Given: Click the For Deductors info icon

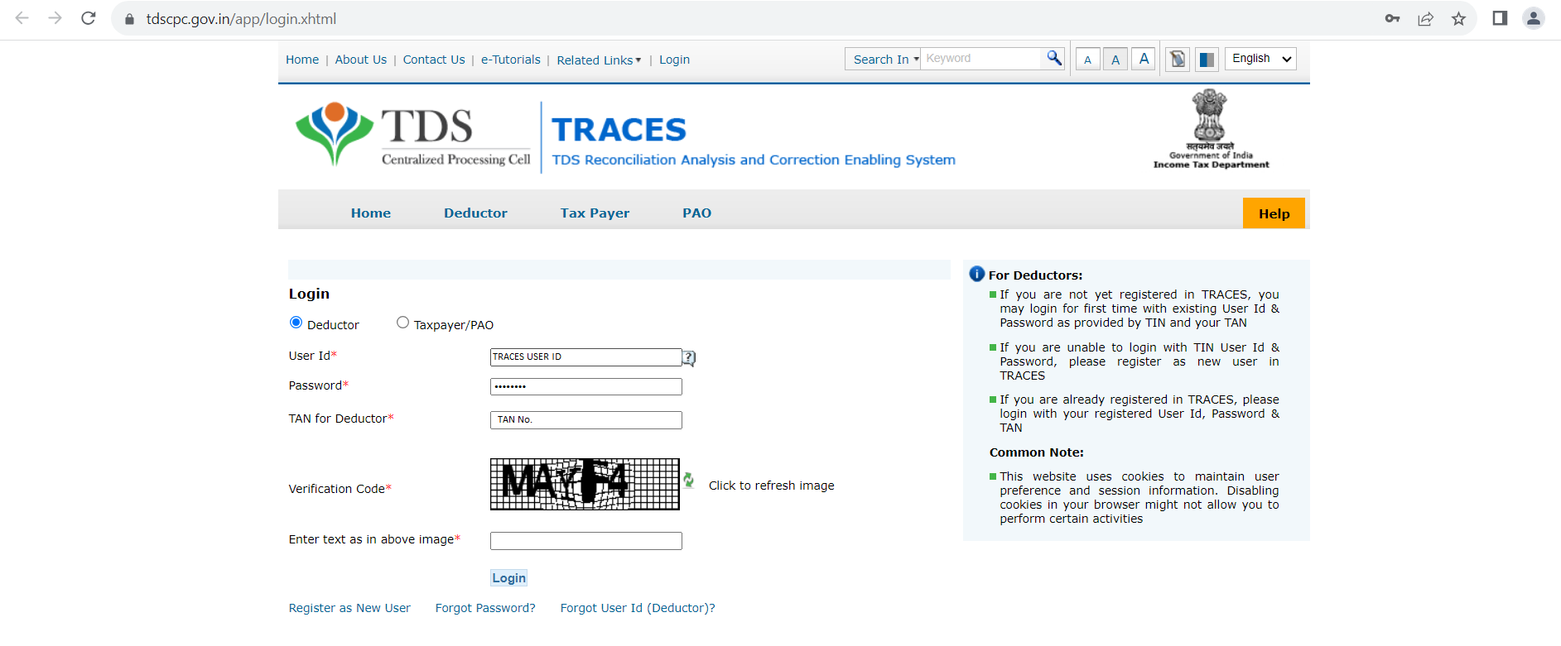Looking at the screenshot, I should [x=977, y=274].
